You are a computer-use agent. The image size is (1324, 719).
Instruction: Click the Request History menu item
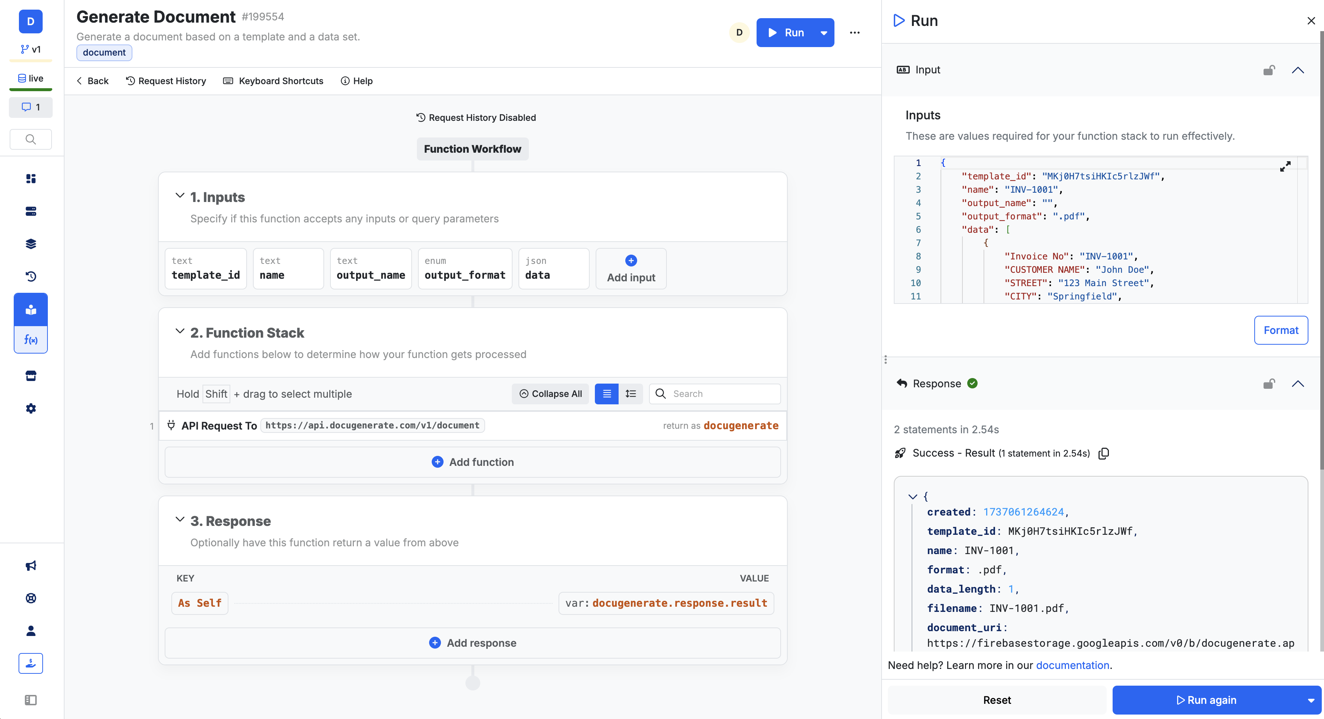[x=166, y=80]
